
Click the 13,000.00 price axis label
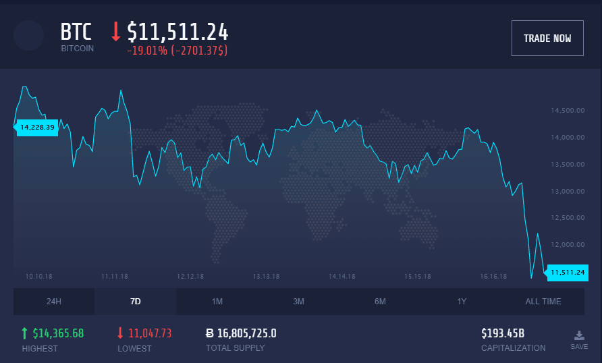tap(568, 191)
